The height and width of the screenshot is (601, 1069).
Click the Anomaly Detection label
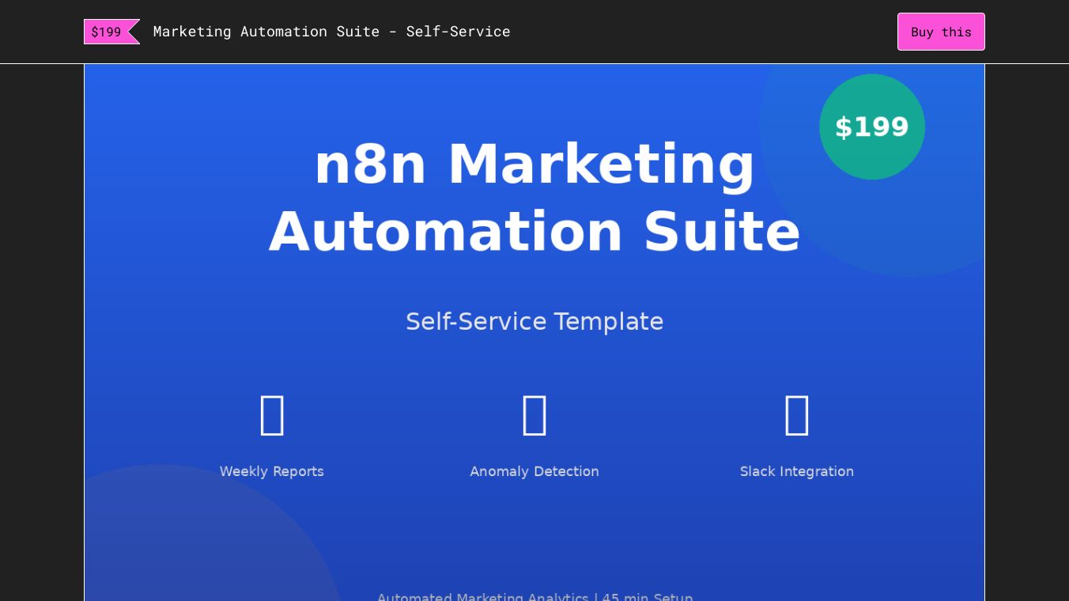coord(534,471)
